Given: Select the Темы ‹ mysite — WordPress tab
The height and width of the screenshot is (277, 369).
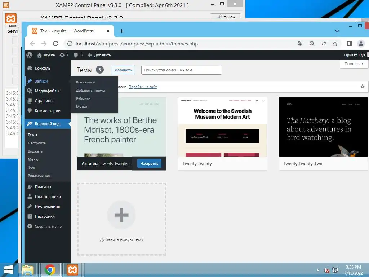Looking at the screenshot, I should 70,31.
